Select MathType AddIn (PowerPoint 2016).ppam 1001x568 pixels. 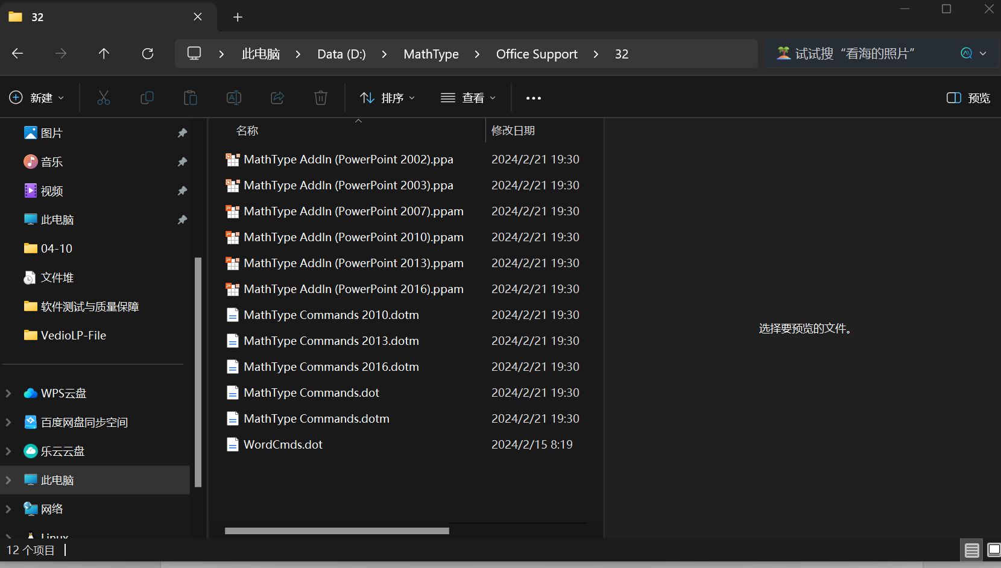tap(353, 289)
